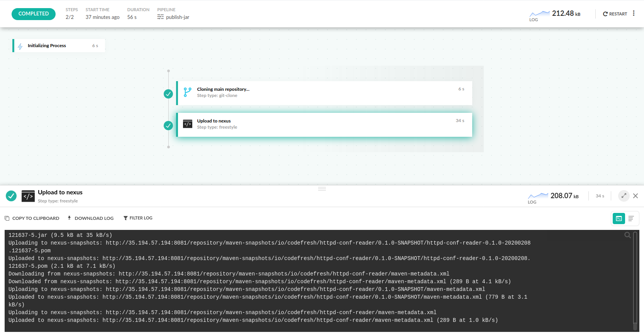Image resolution: width=644 pixels, height=335 pixels.
Task: Click the lightning icon of Initializing Process
Action: pyautogui.click(x=20, y=46)
